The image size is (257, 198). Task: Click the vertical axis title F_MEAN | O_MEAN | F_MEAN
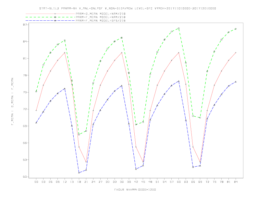(x=12, y=102)
